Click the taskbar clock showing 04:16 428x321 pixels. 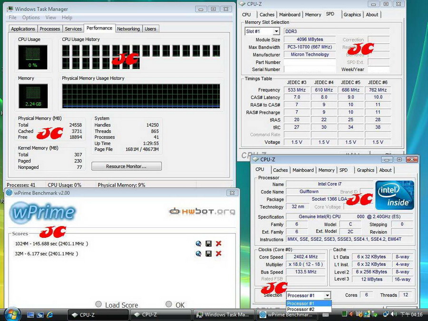[412, 314]
